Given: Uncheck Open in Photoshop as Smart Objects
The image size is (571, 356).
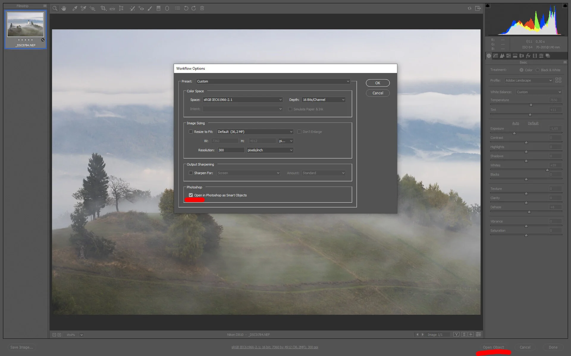Looking at the screenshot, I should tap(191, 195).
